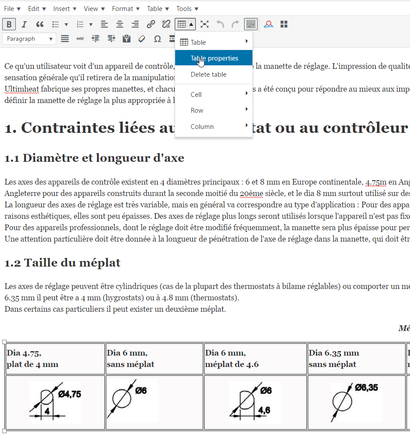Expand the Cell submenu
This screenshot has height=438, width=410.
point(214,94)
